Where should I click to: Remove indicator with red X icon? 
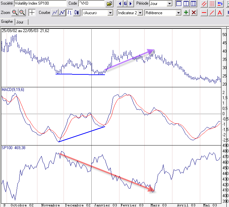194,13
